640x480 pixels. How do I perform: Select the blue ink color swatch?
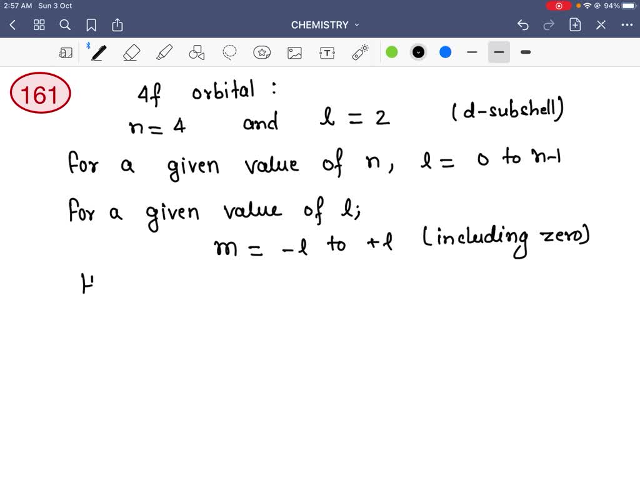click(445, 52)
